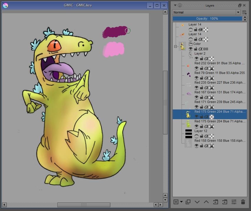
Task: Open layer properties sliders icon
Action: click(234, 202)
